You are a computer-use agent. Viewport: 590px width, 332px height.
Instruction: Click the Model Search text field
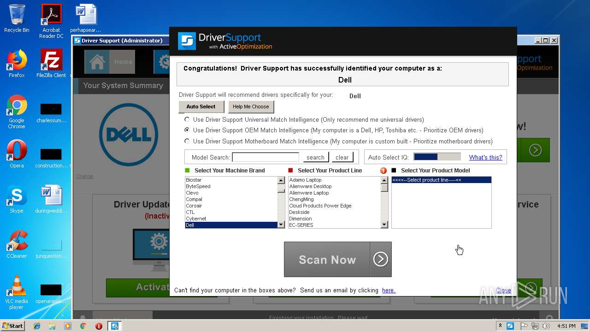coord(265,157)
